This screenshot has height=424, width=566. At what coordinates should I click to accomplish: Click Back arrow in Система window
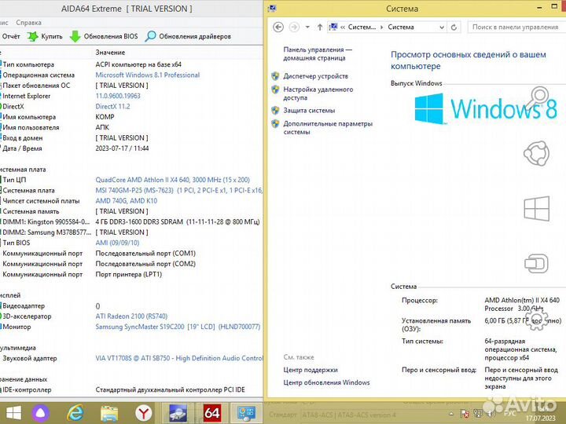pyautogui.click(x=278, y=27)
